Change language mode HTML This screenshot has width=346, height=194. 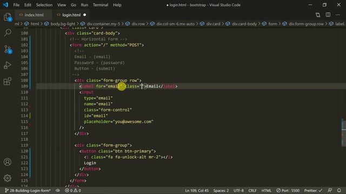(267, 190)
